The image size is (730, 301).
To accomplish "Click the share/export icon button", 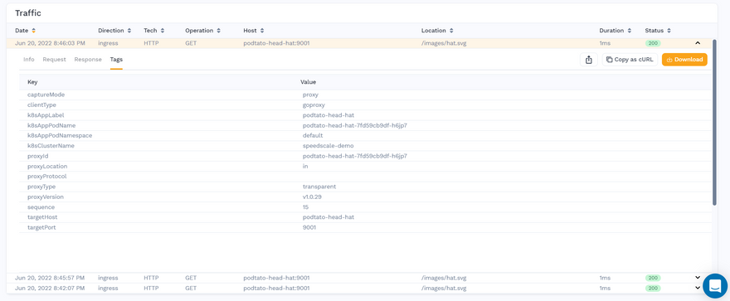I will 588,60.
